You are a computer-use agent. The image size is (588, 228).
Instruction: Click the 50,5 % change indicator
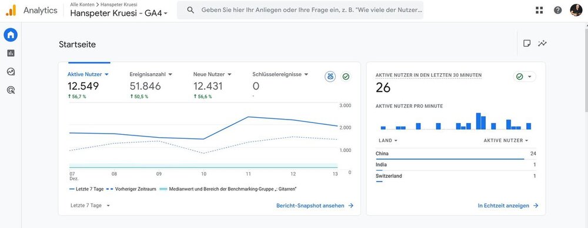139,97
